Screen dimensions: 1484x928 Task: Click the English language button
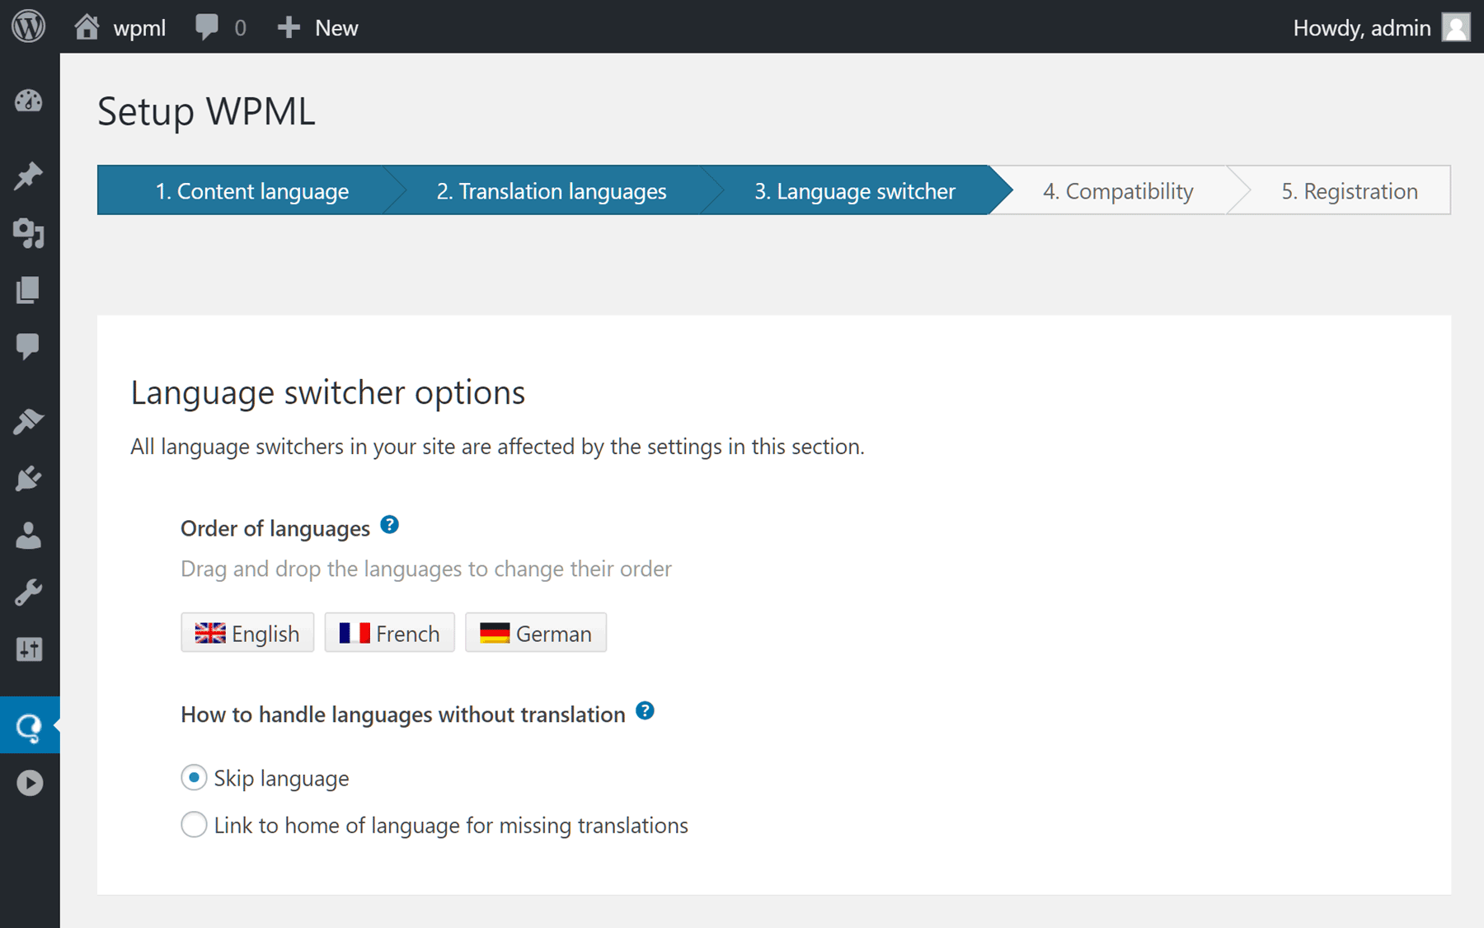click(x=247, y=633)
